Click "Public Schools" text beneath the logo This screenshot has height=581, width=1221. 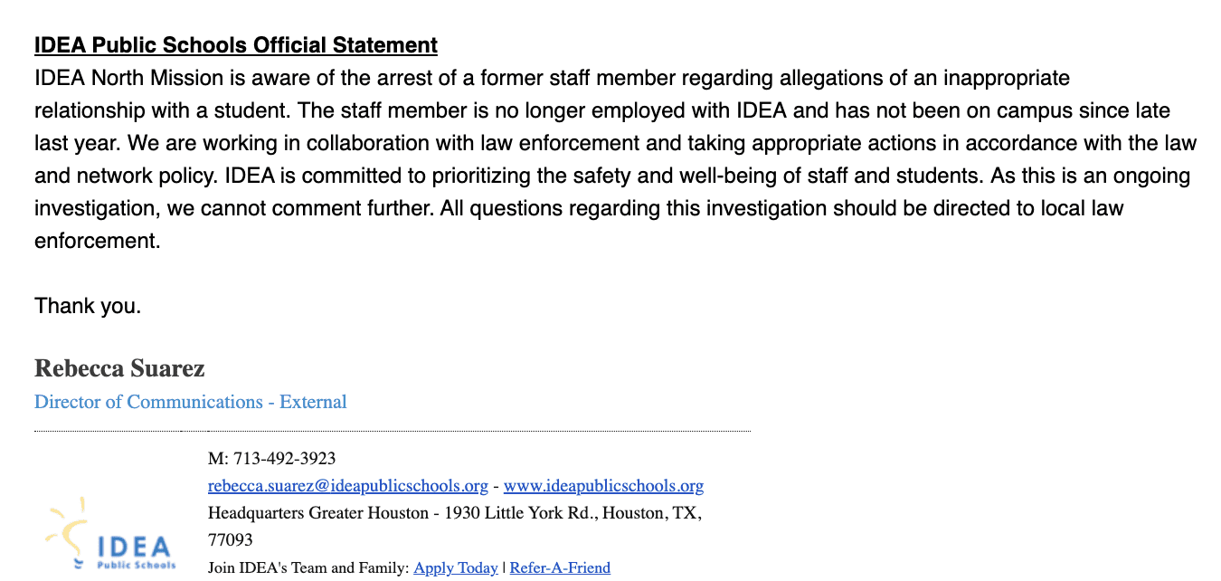(x=137, y=566)
